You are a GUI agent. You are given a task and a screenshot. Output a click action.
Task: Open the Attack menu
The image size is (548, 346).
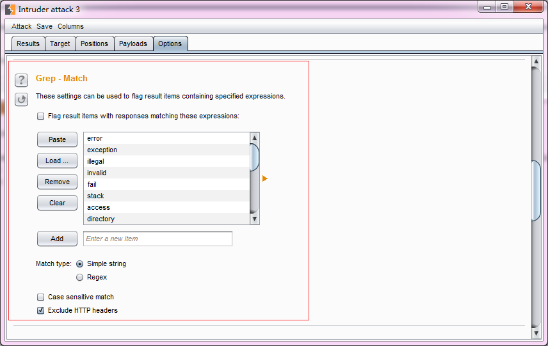tap(21, 26)
